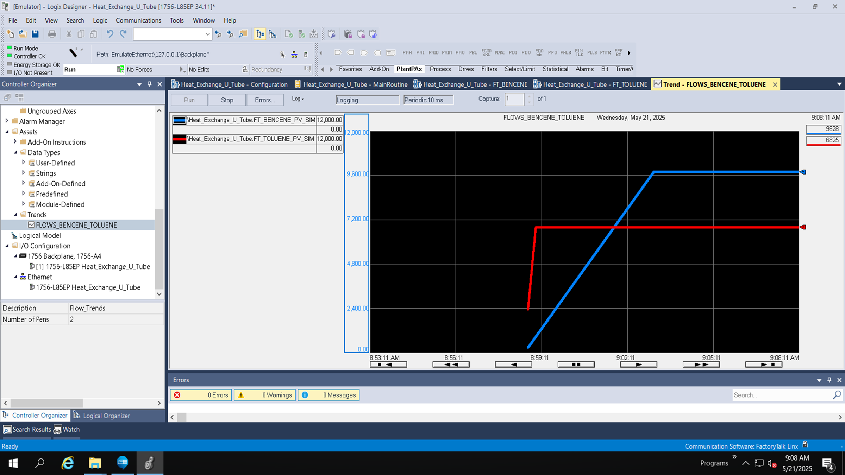Click the Windows Start button
Screen dimensions: 845x475
tap(13, 463)
